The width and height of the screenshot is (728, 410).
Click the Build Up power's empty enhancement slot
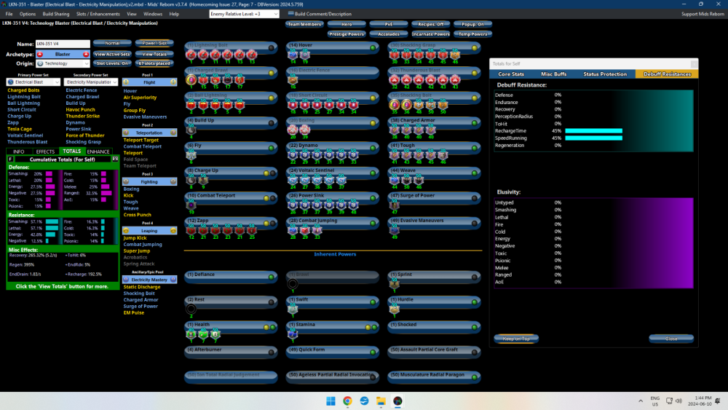[x=191, y=130]
